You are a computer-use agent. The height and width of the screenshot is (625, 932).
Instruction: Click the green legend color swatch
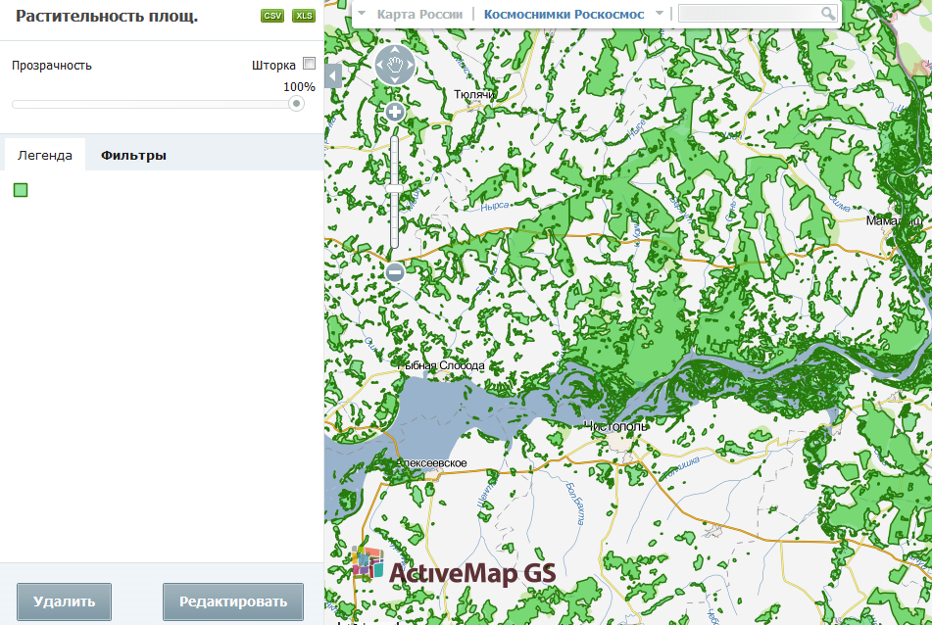point(21,190)
